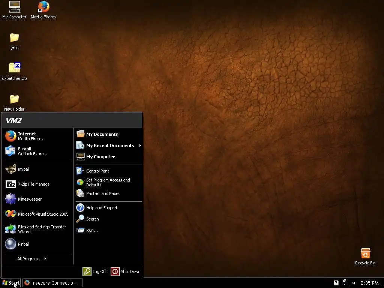The width and height of the screenshot is (384, 288).
Task: Open 7-Zip File Manager
Action: (38, 184)
